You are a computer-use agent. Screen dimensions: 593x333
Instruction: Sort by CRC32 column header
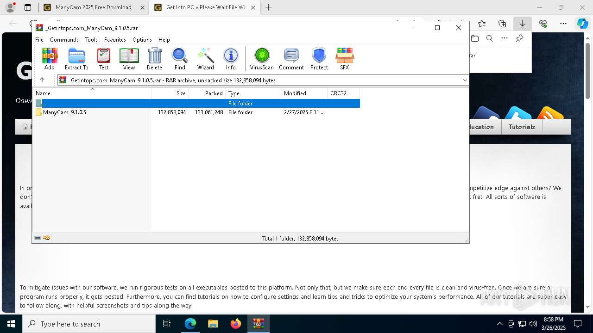tap(344, 93)
